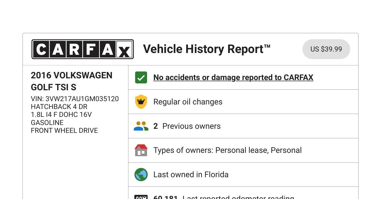The width and height of the screenshot is (381, 199).
Task: Open the 2016 Volkswagen Golf TSI S heading
Action: pyautogui.click(x=72, y=81)
